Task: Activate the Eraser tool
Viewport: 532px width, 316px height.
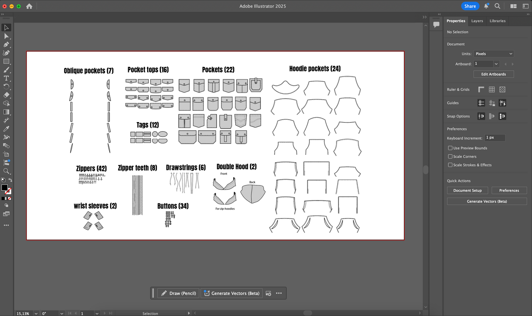Action: tap(6, 95)
